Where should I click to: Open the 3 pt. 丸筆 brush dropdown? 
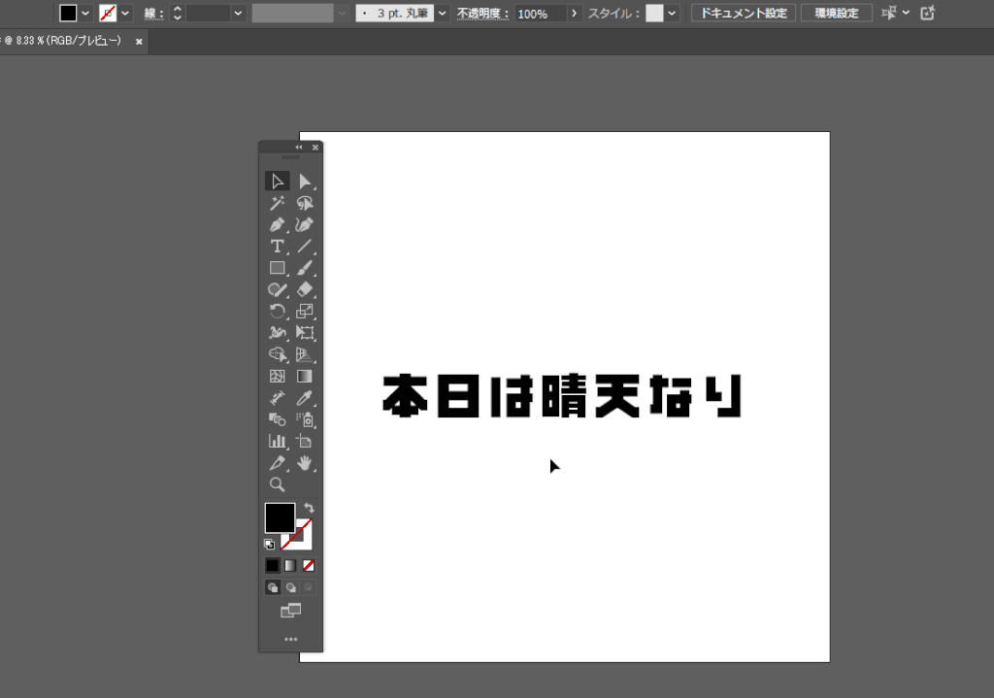442,13
